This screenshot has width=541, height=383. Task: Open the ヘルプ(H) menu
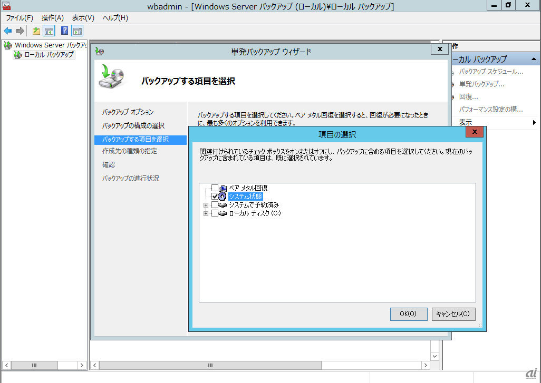pyautogui.click(x=115, y=17)
